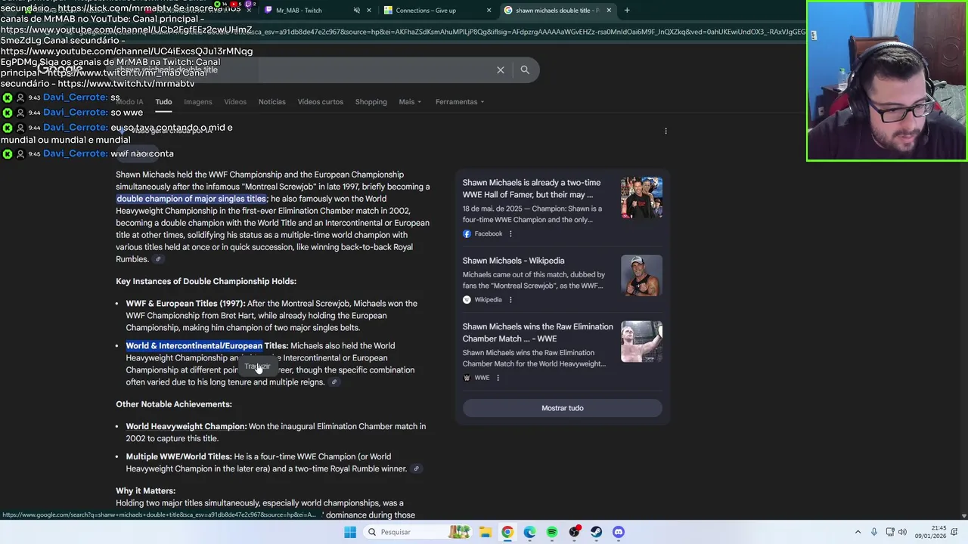Click the microphone tray icon
This screenshot has height=544, width=968.
pyautogui.click(x=874, y=532)
